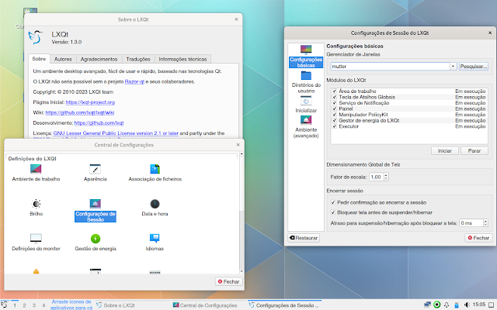Click Fator de escala value field
This screenshot has width=497, height=310.
pyautogui.click(x=376, y=177)
